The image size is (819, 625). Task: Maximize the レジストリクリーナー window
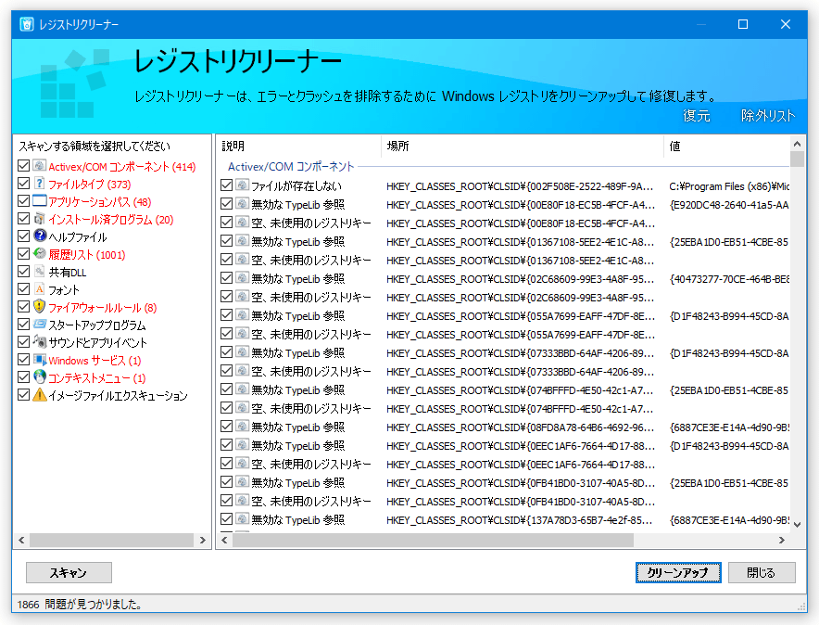coord(743,24)
